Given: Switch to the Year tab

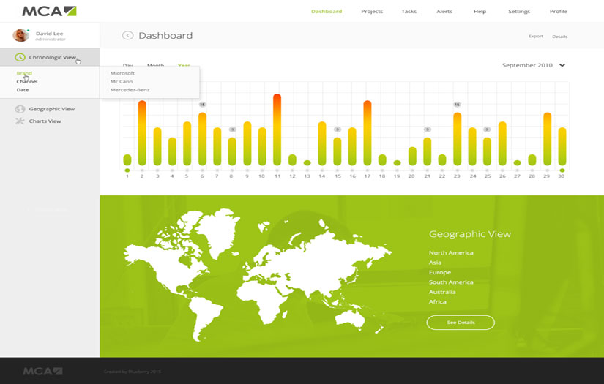Looking at the screenshot, I should (x=184, y=65).
